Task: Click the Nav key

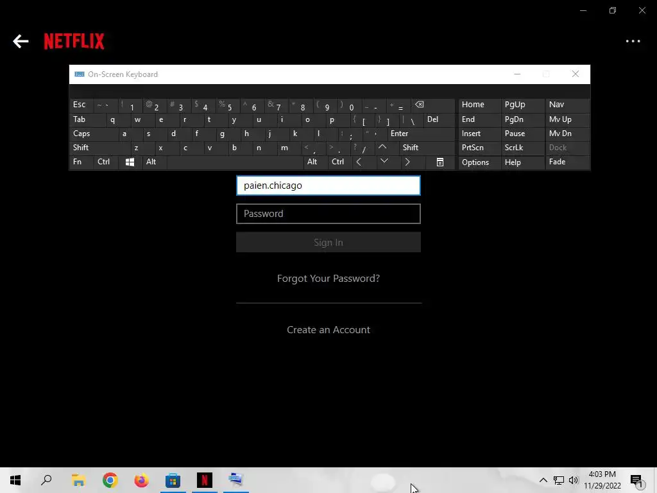Action: (x=567, y=105)
